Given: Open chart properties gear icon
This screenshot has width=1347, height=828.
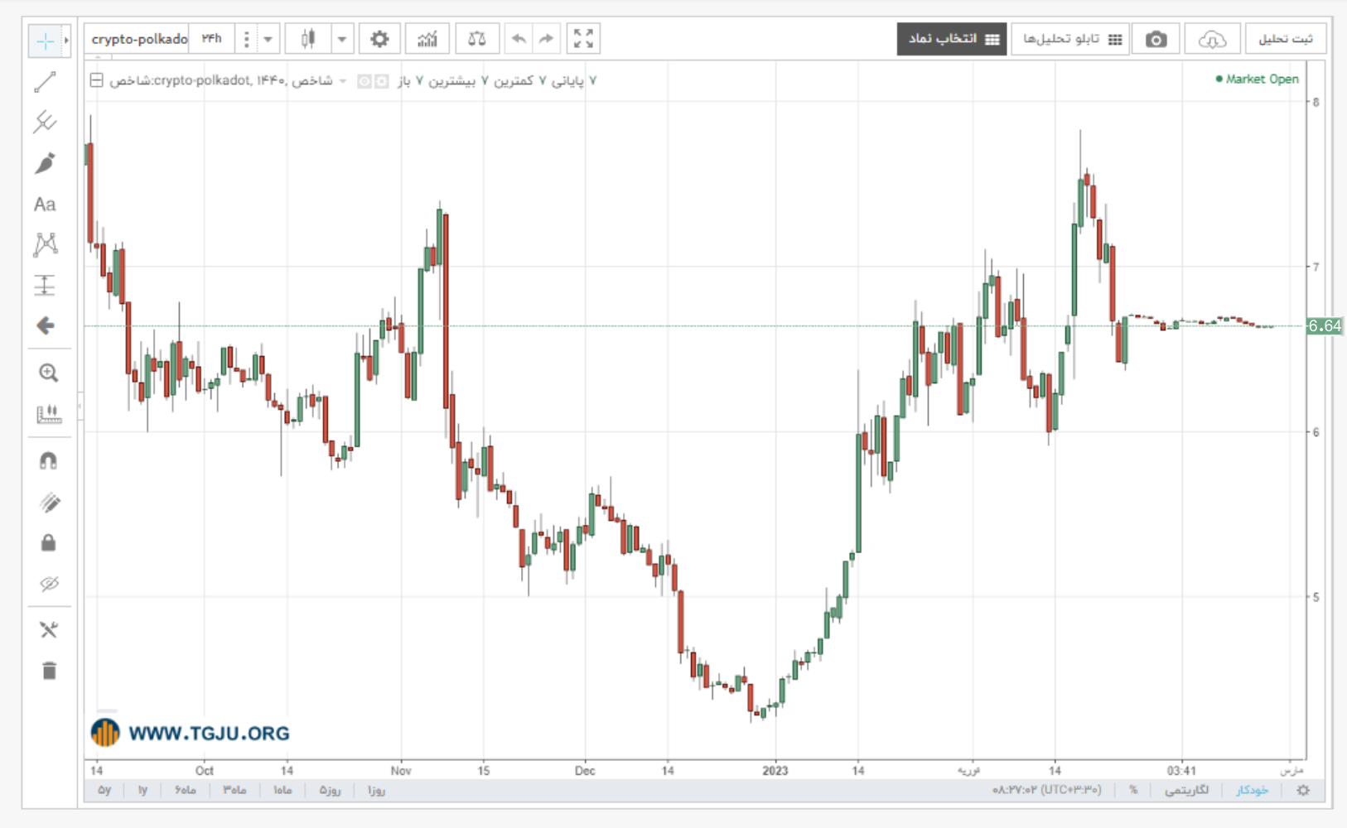Looking at the screenshot, I should click(379, 39).
